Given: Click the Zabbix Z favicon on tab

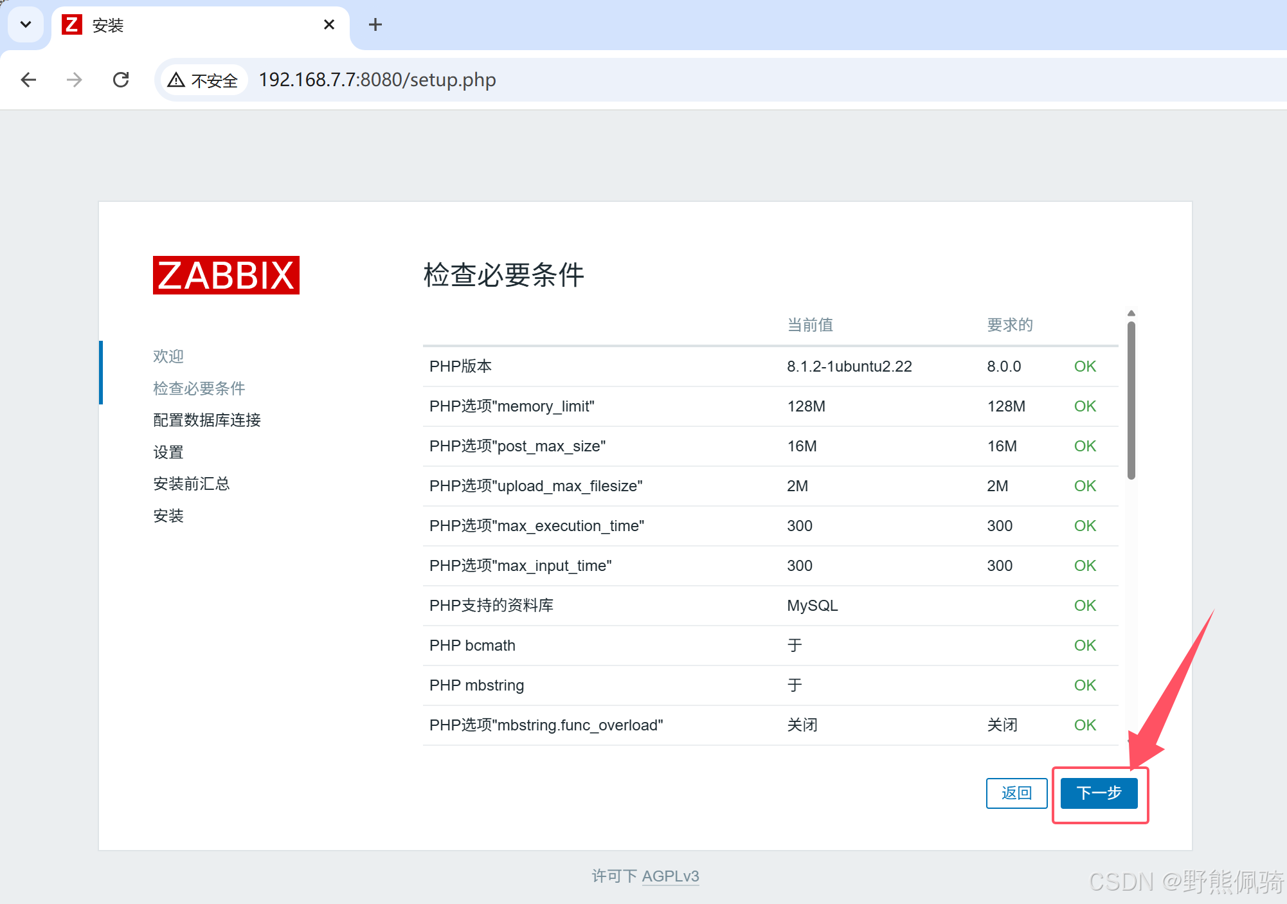Looking at the screenshot, I should pyautogui.click(x=72, y=25).
